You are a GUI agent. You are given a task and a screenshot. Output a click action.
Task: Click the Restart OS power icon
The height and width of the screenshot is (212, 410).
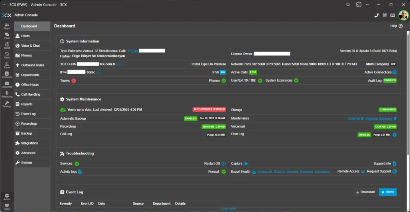[x=223, y=164]
